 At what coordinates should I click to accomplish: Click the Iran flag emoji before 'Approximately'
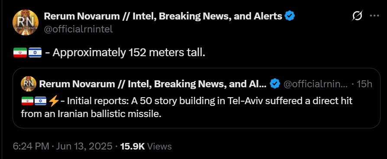tap(20, 53)
